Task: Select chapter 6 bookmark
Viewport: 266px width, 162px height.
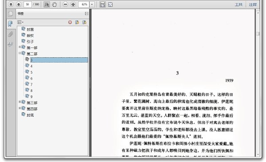Action: click(31, 78)
